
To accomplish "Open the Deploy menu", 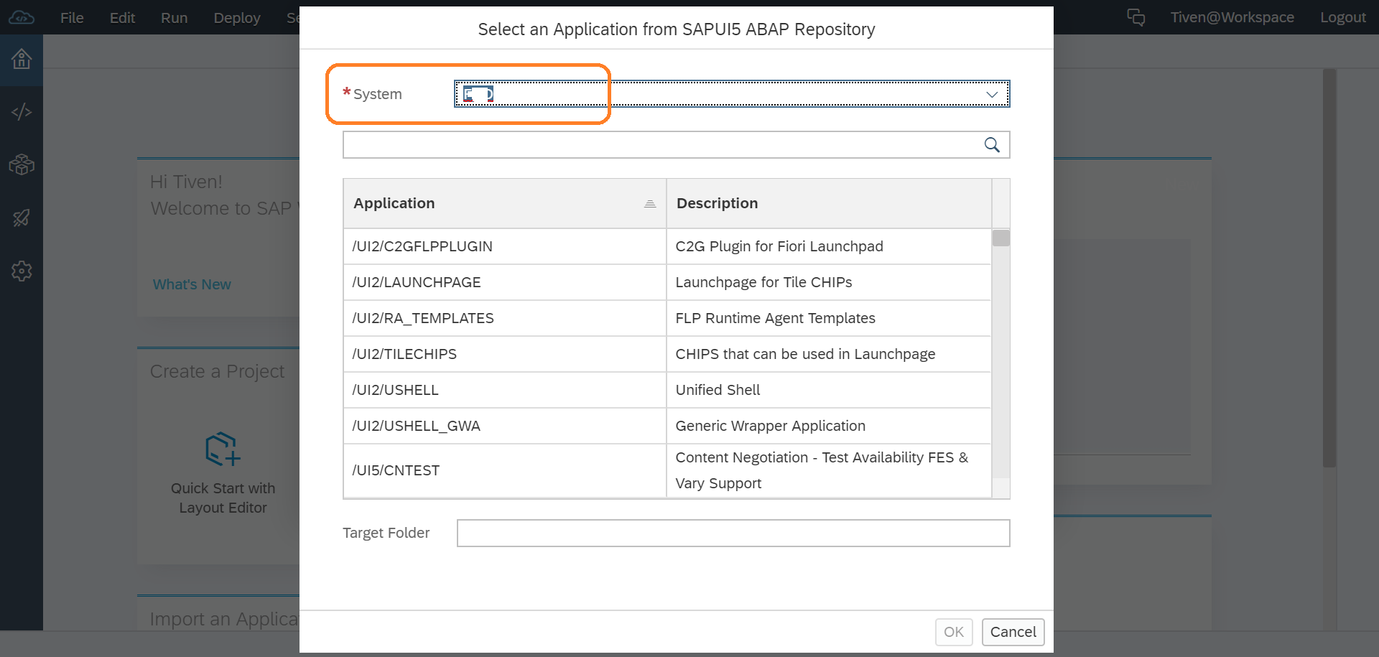I will coord(237,17).
